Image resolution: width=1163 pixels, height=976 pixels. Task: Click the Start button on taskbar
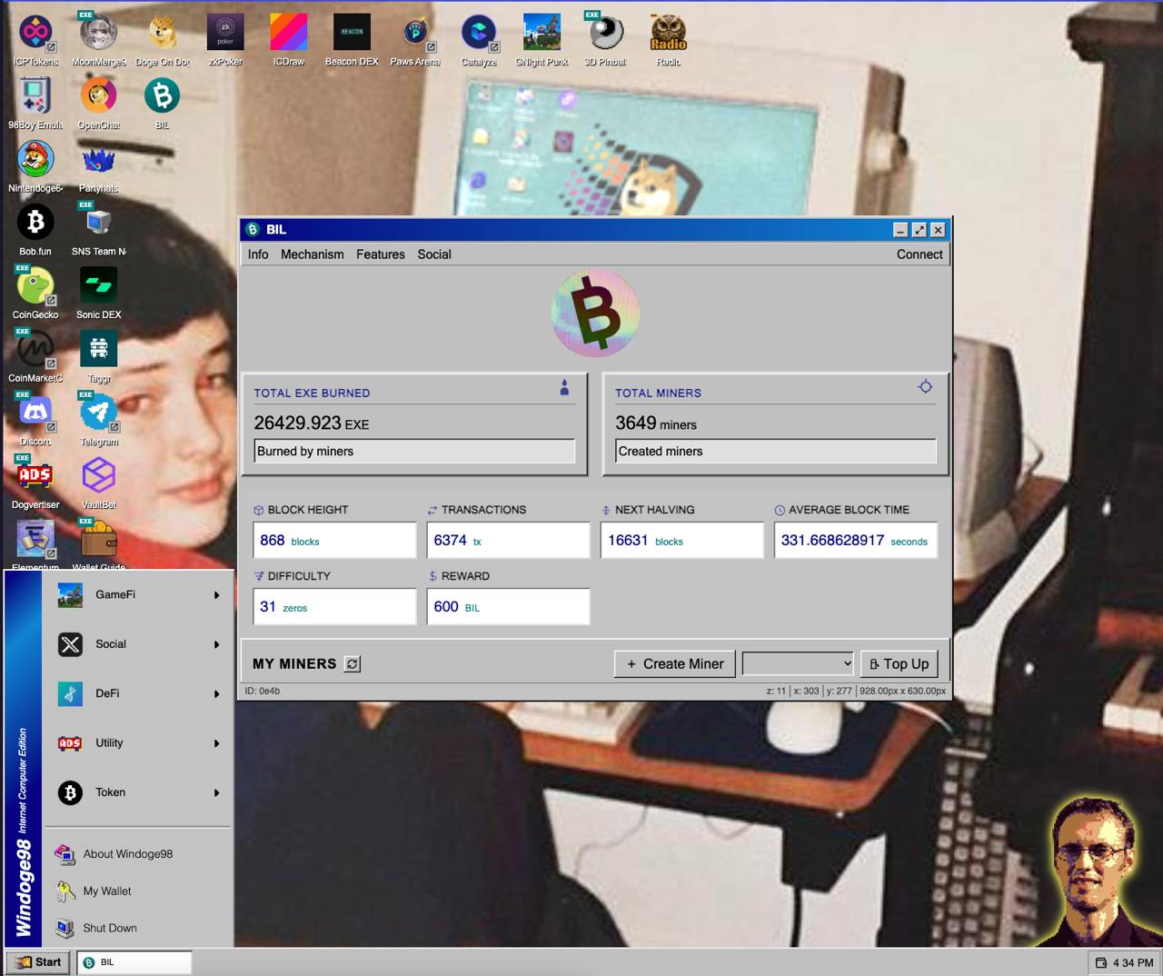click(38, 962)
